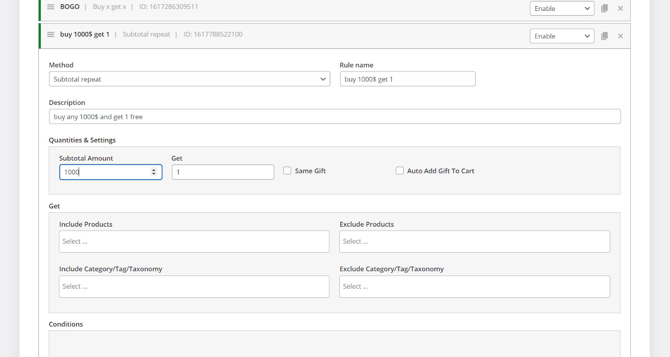The image size is (670, 357).
Task: Remove the buy 1000$ get 1 rule
Action: point(620,36)
